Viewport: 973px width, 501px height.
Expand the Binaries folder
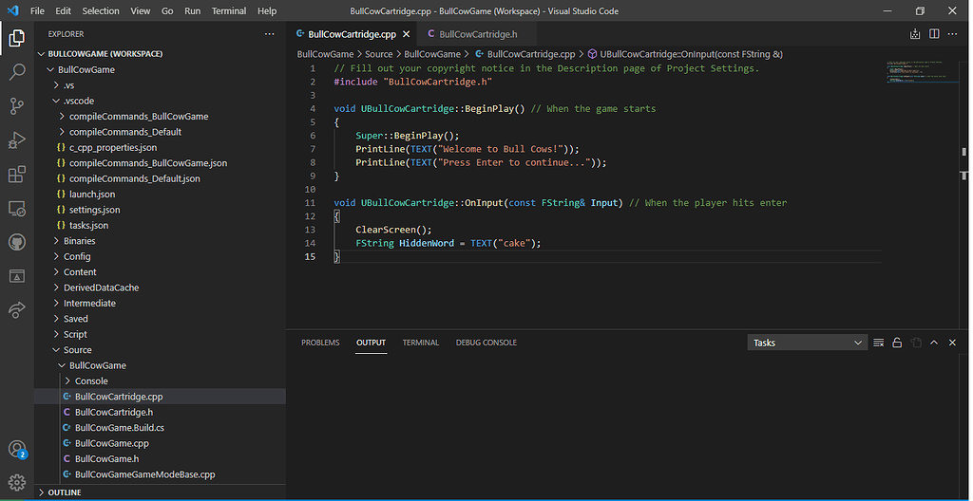pos(79,241)
